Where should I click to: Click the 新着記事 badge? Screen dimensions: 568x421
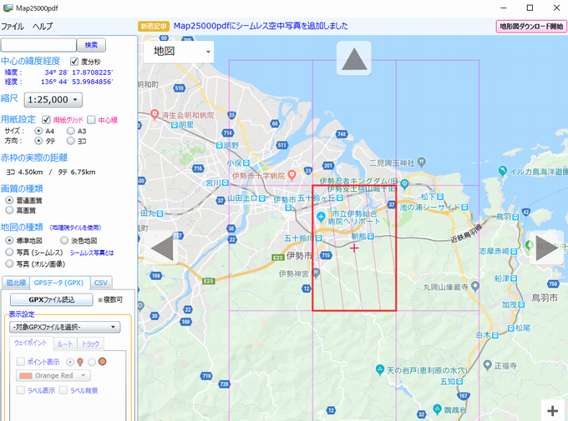pos(154,26)
